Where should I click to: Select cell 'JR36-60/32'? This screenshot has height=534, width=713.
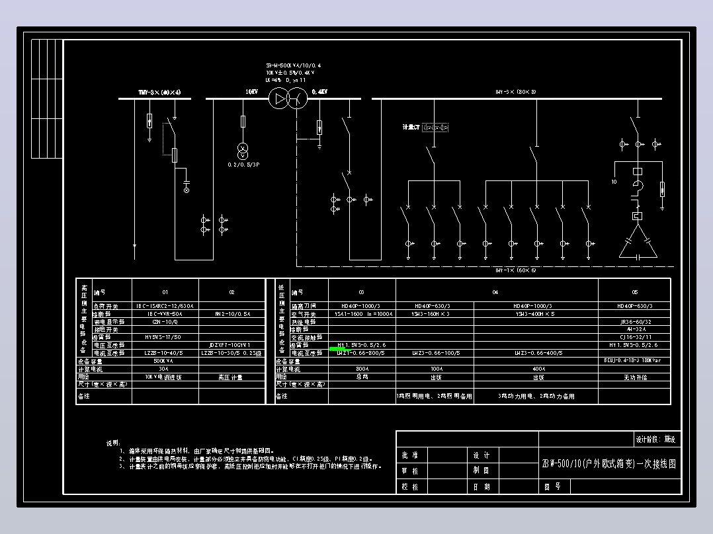pyautogui.click(x=635, y=322)
